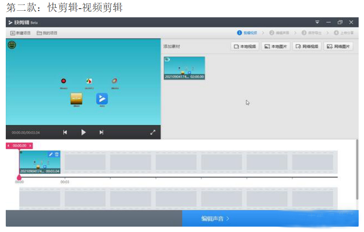The image size is (364, 232).
Task: Jump to previous frame in player
Action: pyautogui.click(x=65, y=132)
